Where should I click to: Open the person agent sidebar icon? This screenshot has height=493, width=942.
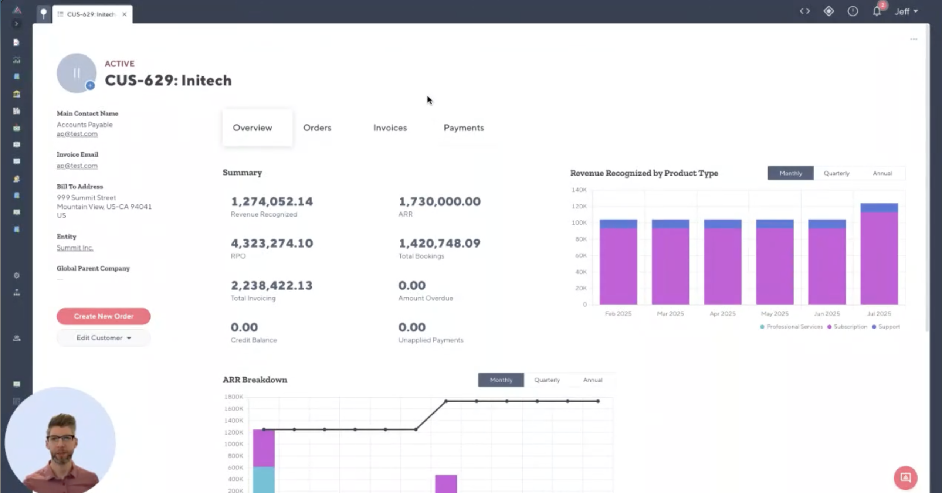tap(16, 179)
